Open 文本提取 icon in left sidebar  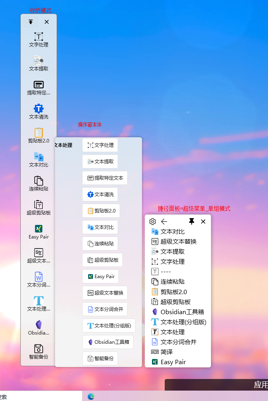pos(38,64)
